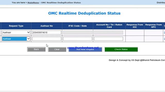This screenshot has width=165, height=92.
Task: Click the Response From IOC header
Action: pos(135,26)
